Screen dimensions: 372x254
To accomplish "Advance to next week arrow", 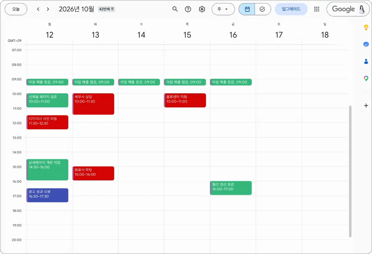I will (48, 9).
